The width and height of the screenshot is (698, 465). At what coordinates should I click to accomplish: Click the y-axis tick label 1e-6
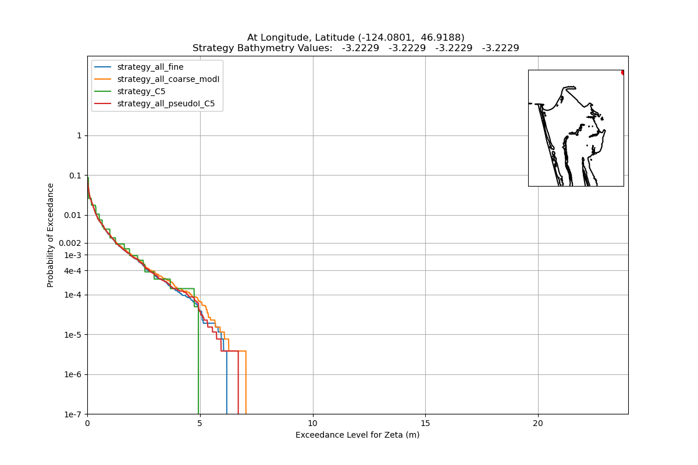coord(73,374)
